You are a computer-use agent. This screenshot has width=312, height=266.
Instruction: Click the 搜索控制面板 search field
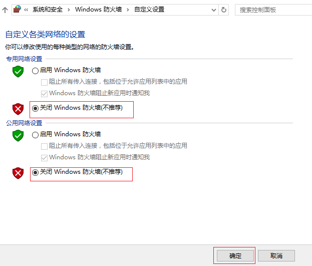point(270,10)
